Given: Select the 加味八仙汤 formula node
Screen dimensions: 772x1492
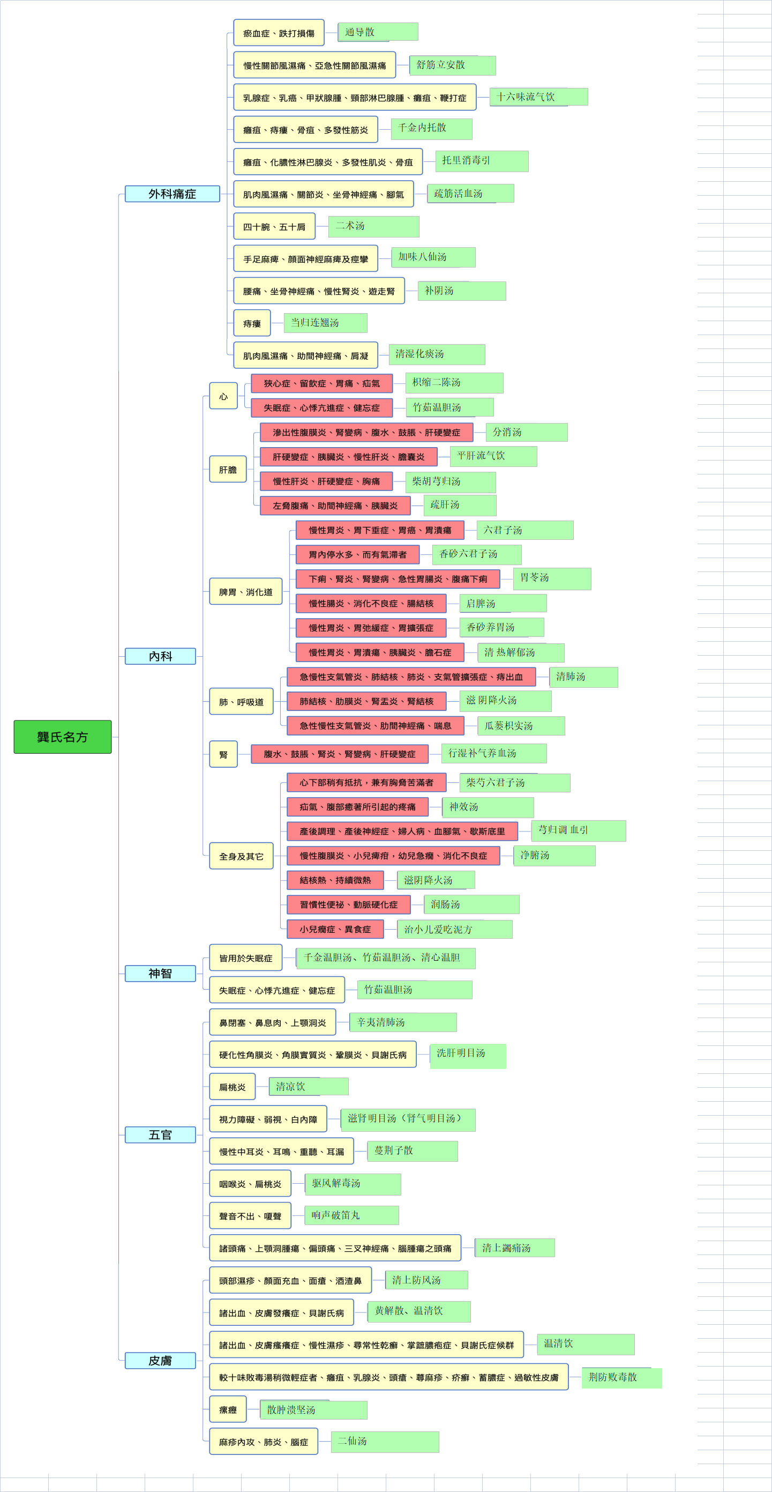Looking at the screenshot, I should point(433,257).
